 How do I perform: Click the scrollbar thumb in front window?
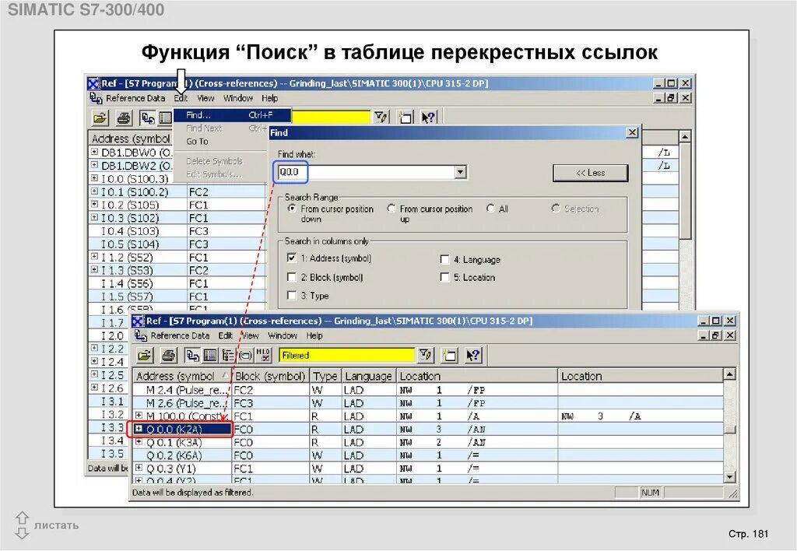click(730, 429)
